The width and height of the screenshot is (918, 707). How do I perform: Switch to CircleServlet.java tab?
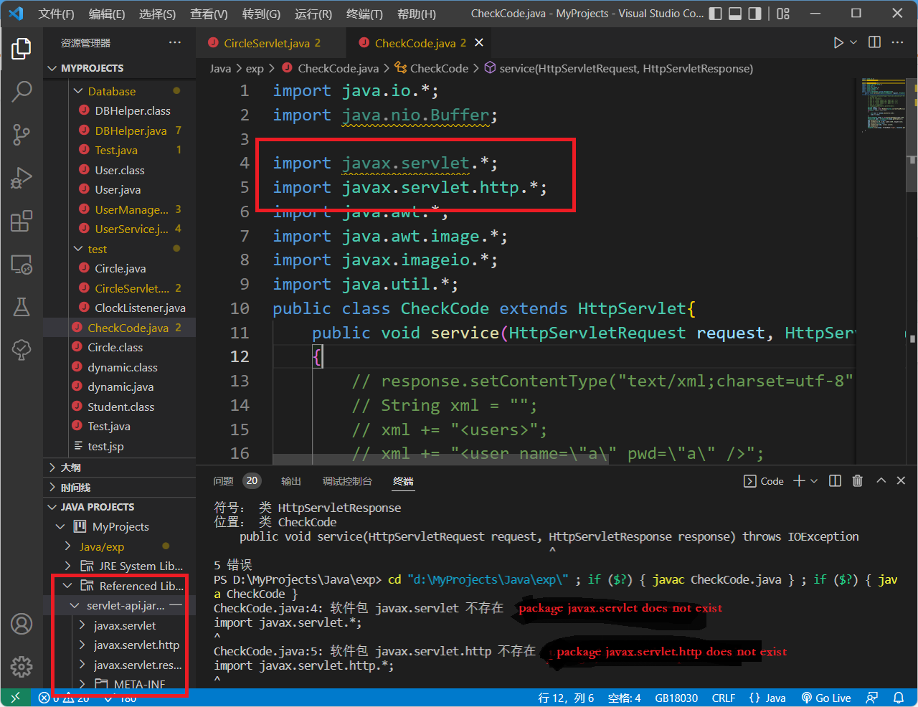pyautogui.click(x=266, y=43)
